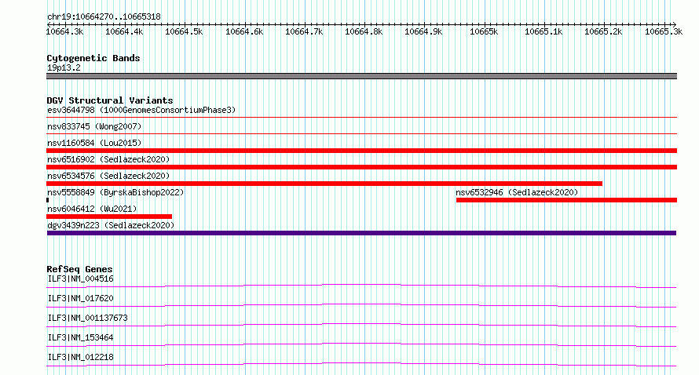Image resolution: width=699 pixels, height=375 pixels.
Task: Click the gray 19p13.2 cytogenetic band bar
Action: 361,76
